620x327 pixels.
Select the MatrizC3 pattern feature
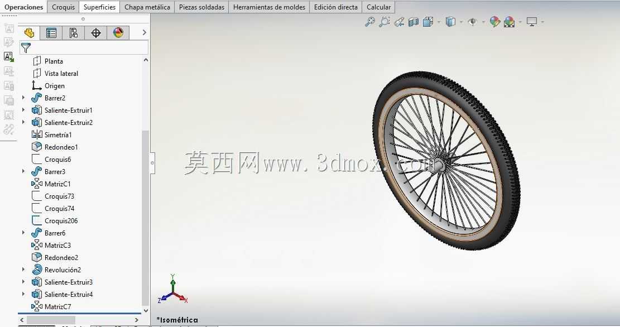51,245
